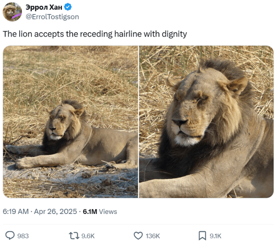The width and height of the screenshot is (276, 244).
Task: Click the reply speech bubble icon
Action: 10,236
